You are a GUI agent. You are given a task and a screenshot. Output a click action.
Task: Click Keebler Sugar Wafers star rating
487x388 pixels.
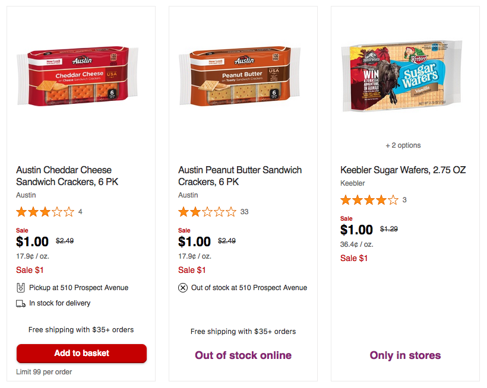369,200
